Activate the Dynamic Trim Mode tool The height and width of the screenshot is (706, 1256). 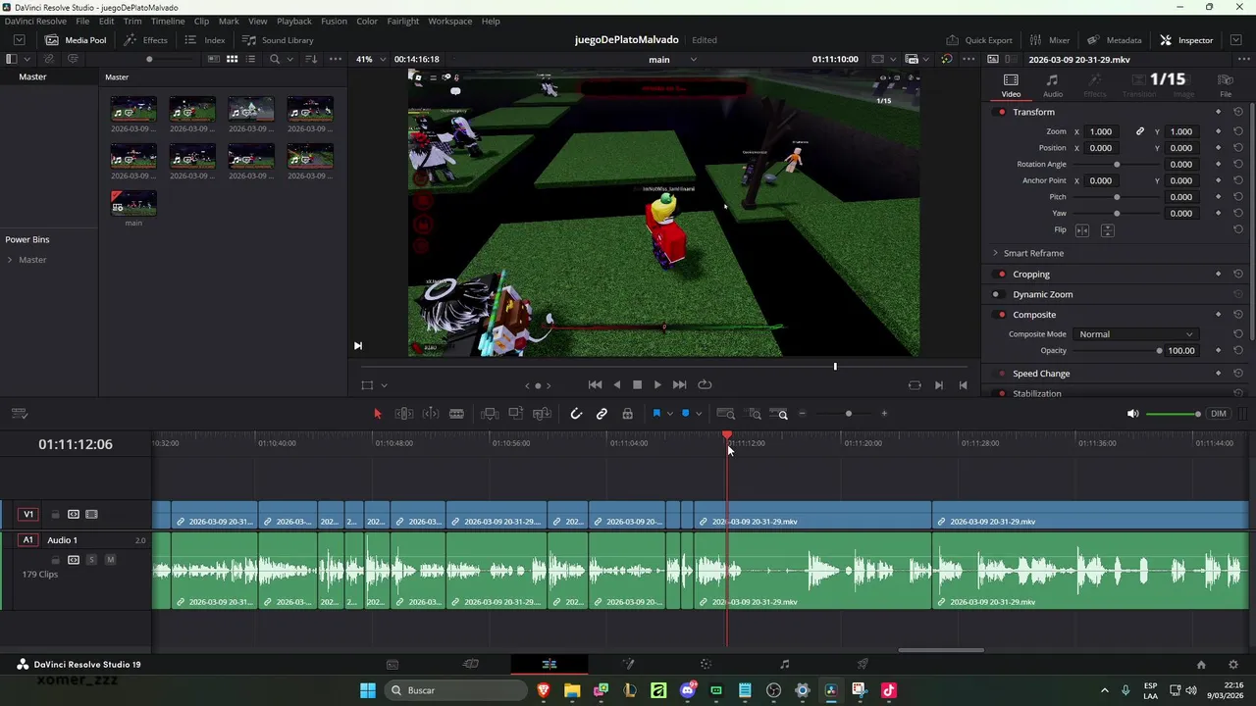click(430, 414)
